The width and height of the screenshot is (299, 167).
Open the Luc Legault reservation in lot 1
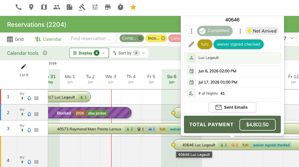[69, 97]
